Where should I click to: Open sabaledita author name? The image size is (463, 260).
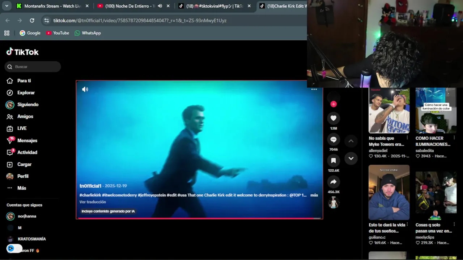425,151
